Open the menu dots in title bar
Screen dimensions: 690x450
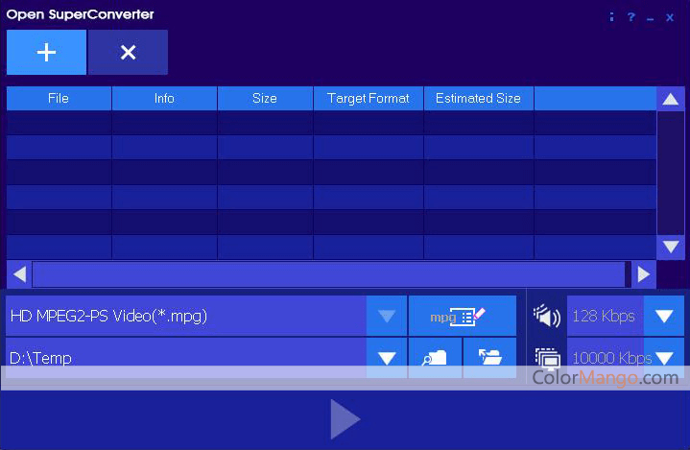click(x=611, y=17)
